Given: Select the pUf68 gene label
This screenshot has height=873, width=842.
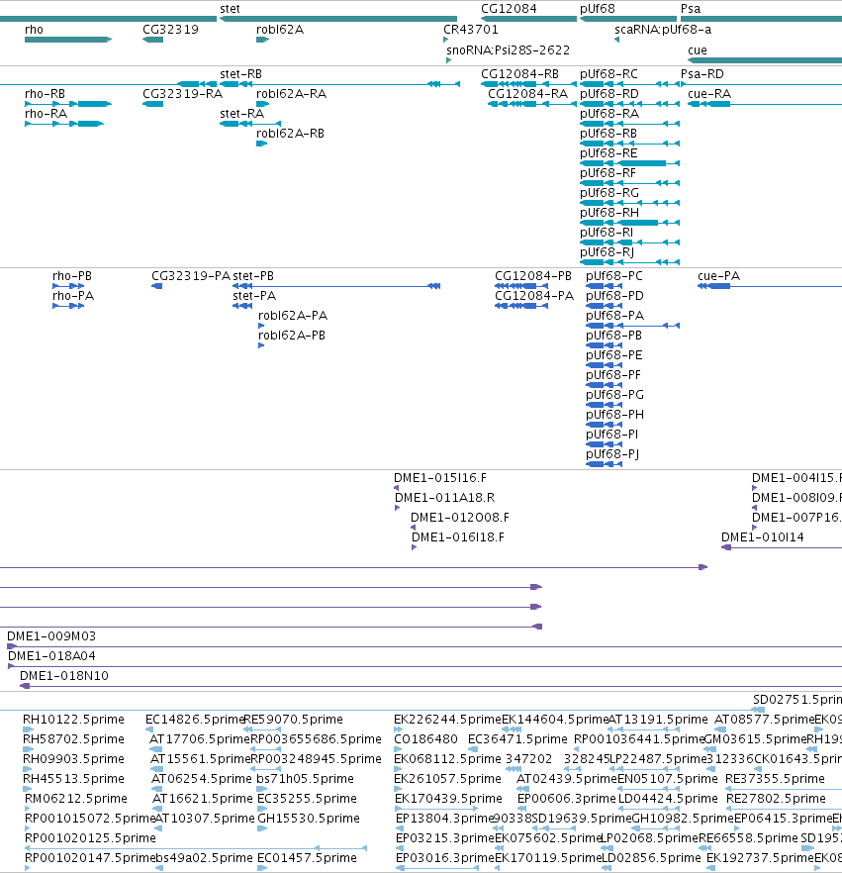Looking at the screenshot, I should (x=597, y=9).
